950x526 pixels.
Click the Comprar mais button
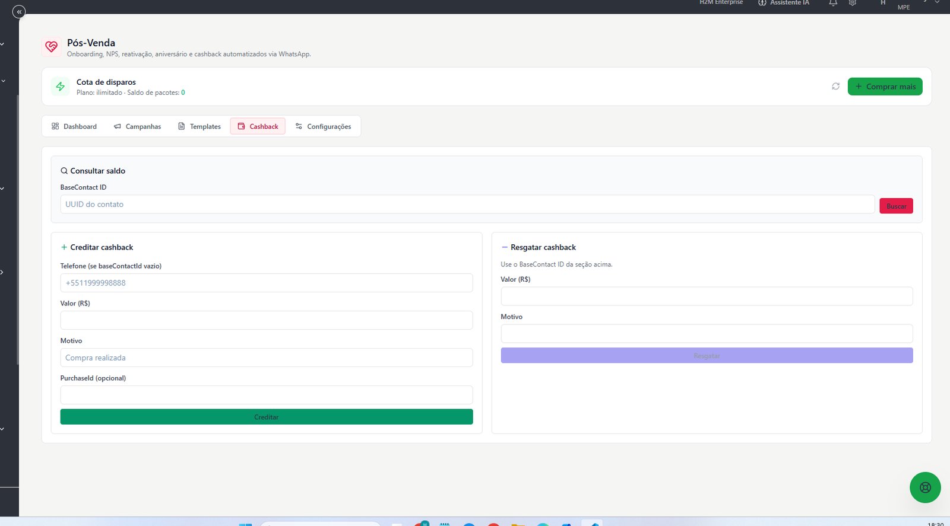(885, 87)
